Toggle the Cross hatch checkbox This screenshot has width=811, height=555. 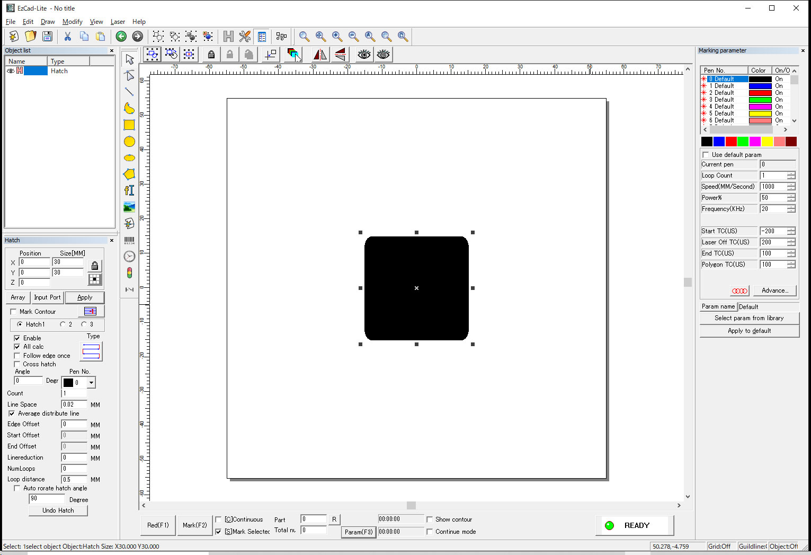[x=17, y=364]
